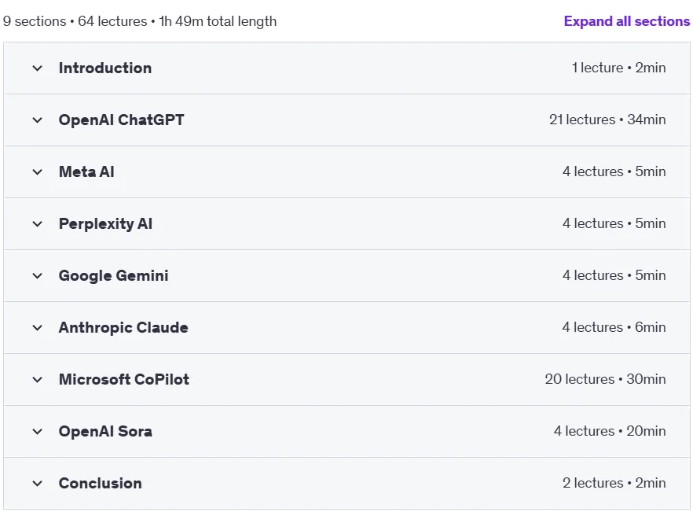Viewport: 693px width, 512px height.
Task: Select the Perplexity AI section heading
Action: click(105, 224)
